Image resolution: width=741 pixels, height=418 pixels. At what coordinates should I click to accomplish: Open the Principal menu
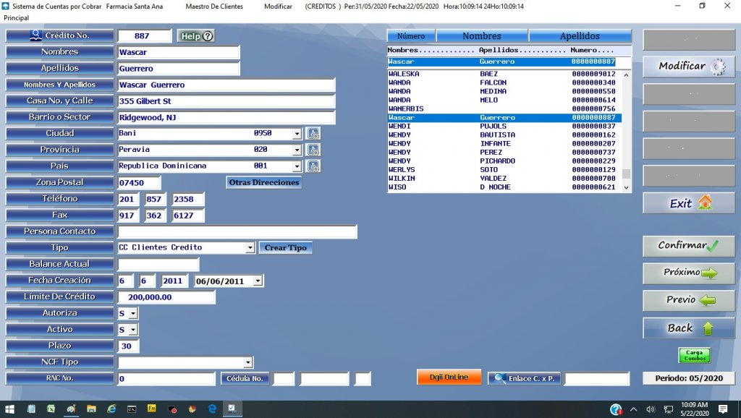click(15, 17)
